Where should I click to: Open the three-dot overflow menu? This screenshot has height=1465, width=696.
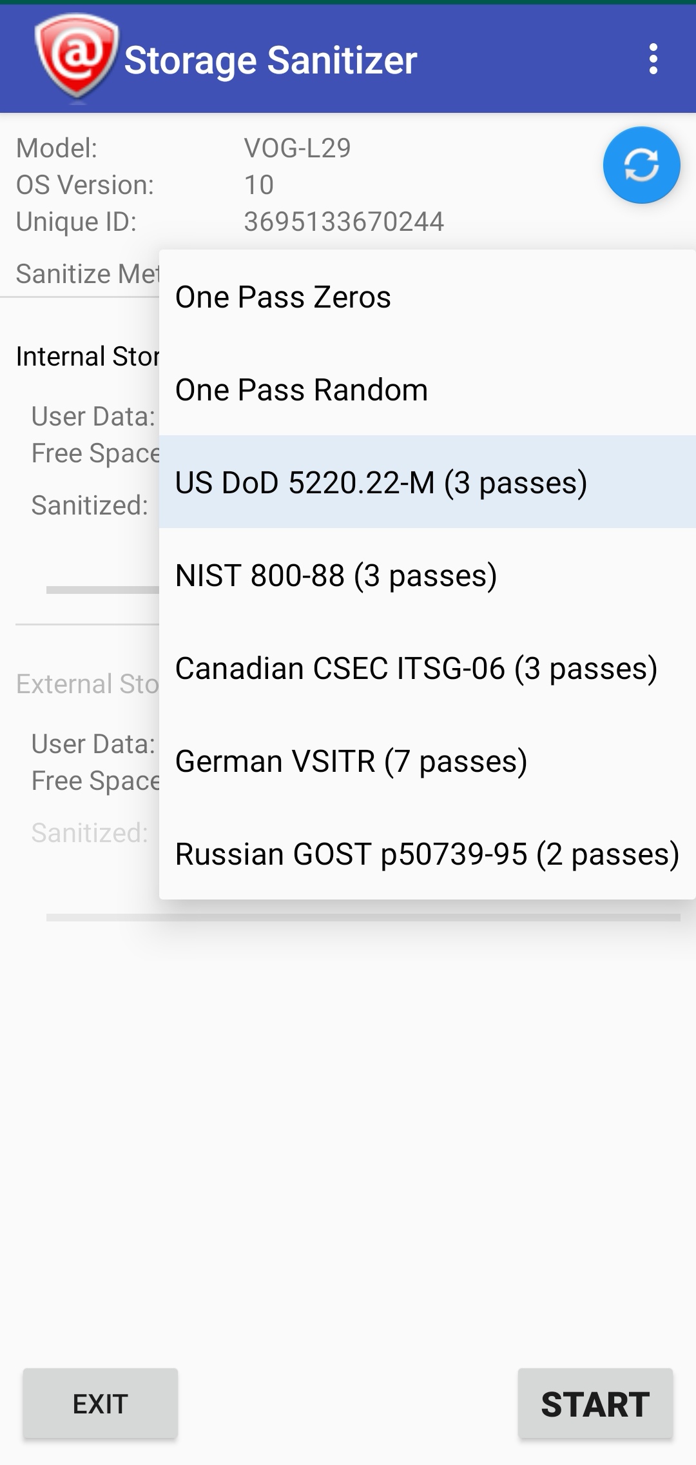[x=653, y=59]
